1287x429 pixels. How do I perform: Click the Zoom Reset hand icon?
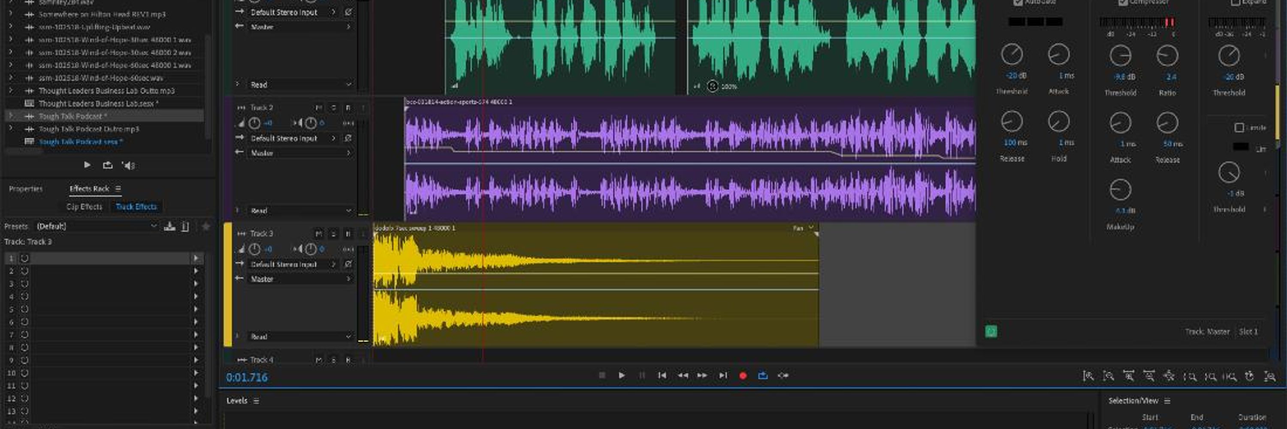pos(1250,376)
